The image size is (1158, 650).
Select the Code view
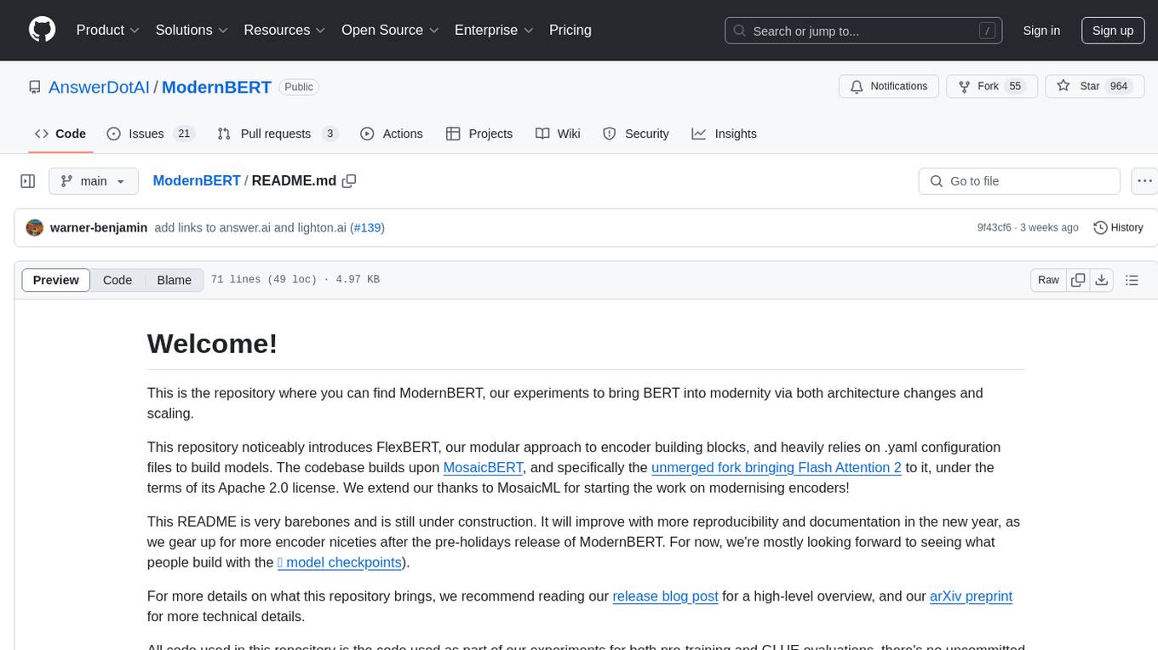pyautogui.click(x=118, y=280)
